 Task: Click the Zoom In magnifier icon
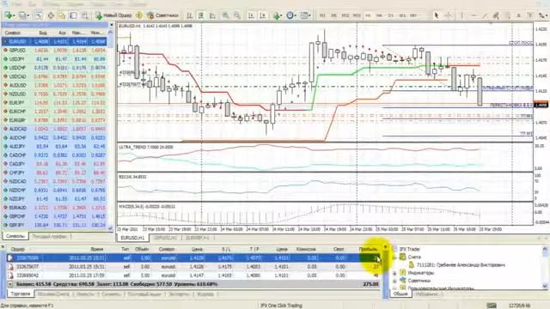[x=225, y=15]
